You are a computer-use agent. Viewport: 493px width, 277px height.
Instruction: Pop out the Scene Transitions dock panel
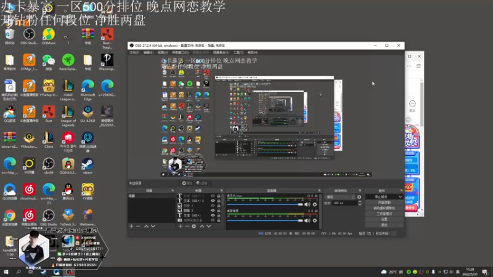coord(360,191)
